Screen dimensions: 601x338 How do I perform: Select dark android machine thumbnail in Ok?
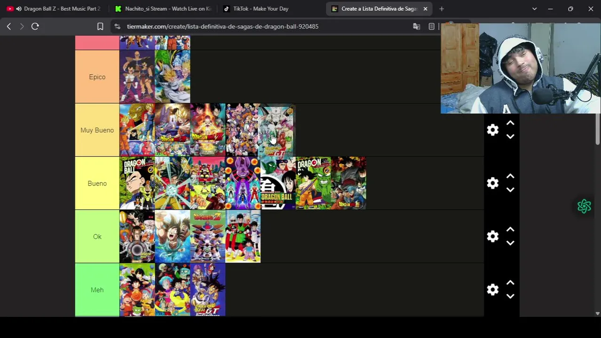137,237
